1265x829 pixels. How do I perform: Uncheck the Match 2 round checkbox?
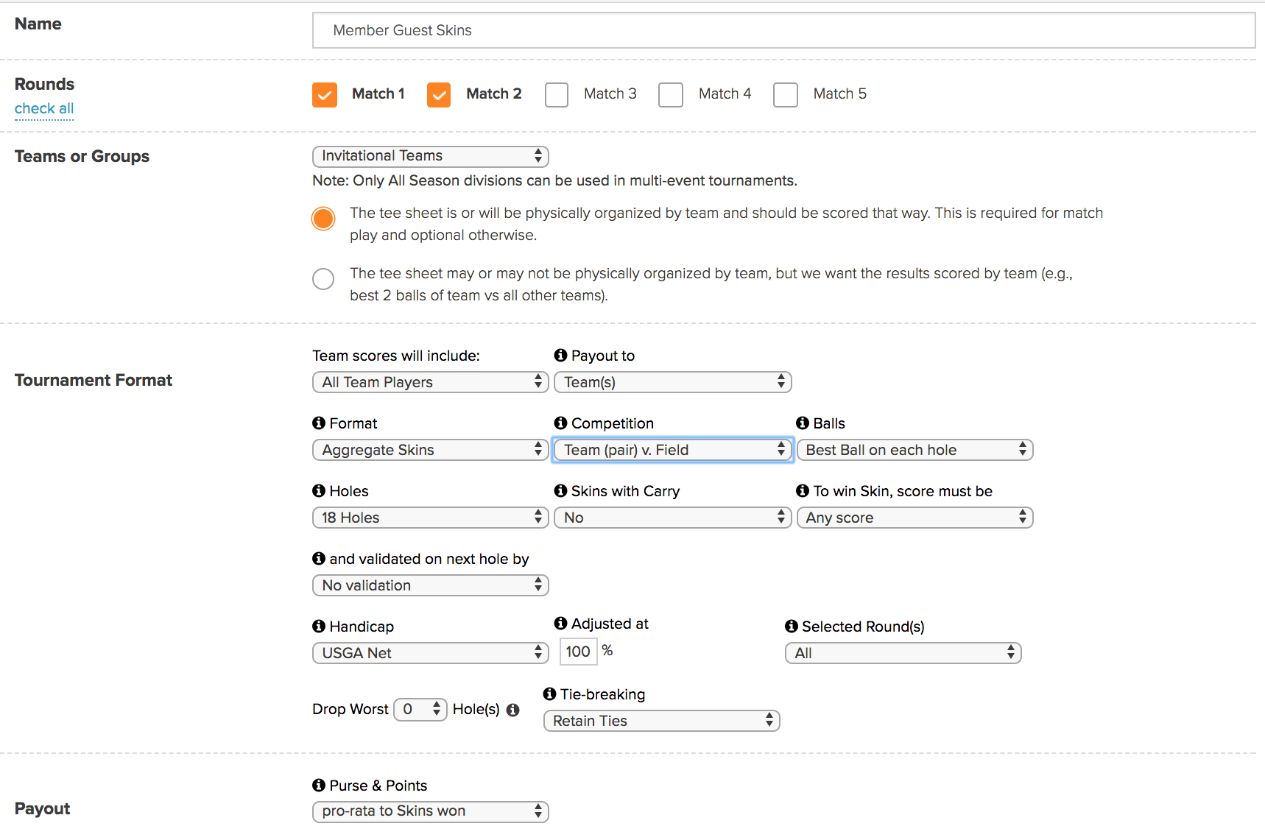(439, 95)
